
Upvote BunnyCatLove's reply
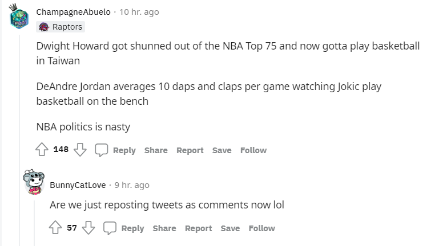pyautogui.click(x=56, y=228)
